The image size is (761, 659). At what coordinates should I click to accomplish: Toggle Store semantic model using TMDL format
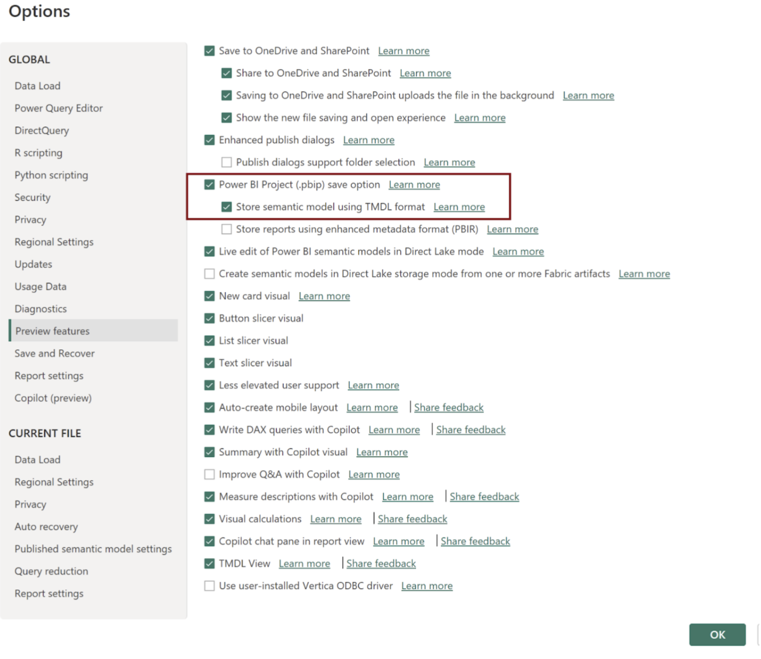pyautogui.click(x=226, y=207)
